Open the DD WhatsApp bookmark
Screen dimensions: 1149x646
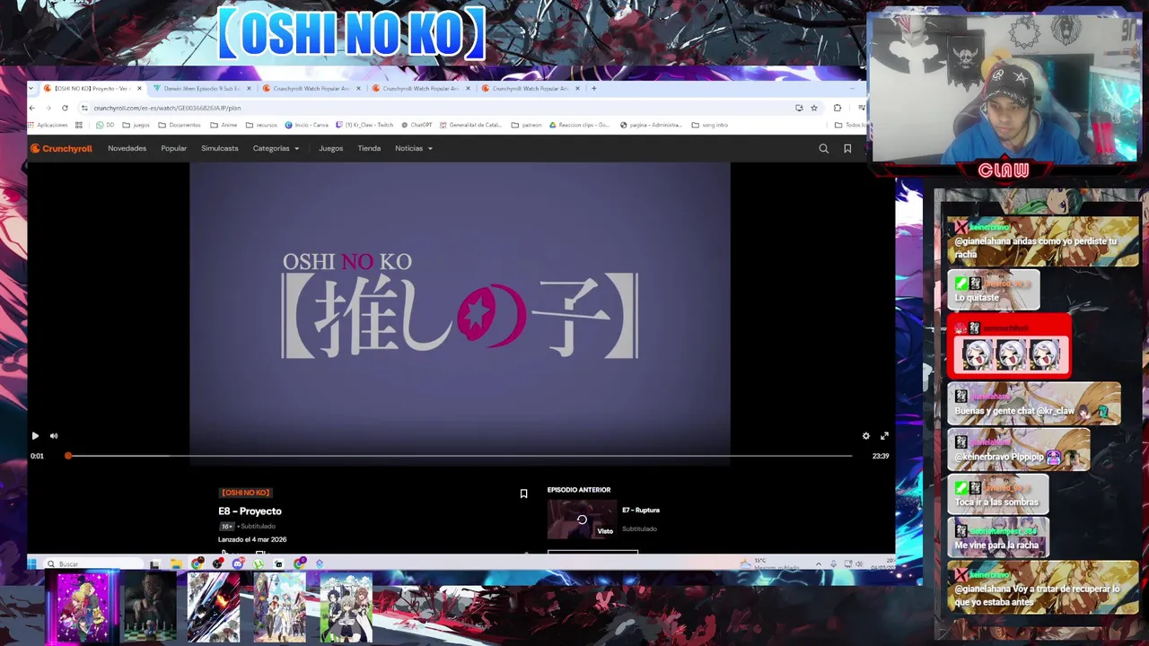[x=105, y=125]
